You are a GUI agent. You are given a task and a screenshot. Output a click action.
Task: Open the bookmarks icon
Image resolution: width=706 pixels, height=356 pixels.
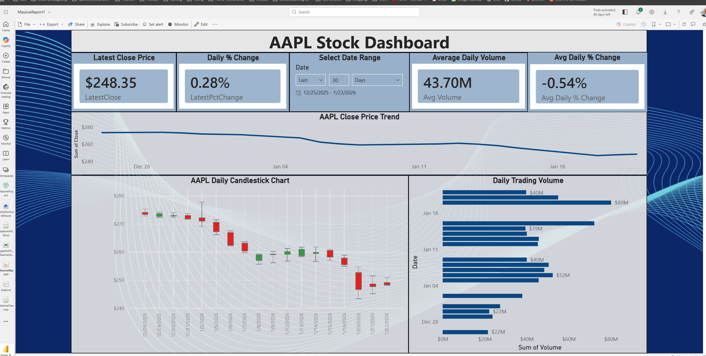tap(654, 24)
